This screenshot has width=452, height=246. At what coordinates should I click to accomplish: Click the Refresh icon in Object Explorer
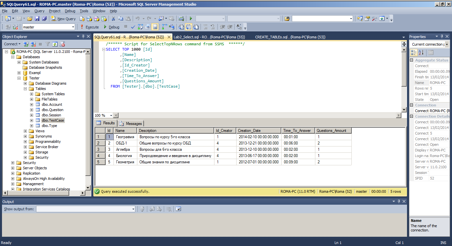[55, 44]
